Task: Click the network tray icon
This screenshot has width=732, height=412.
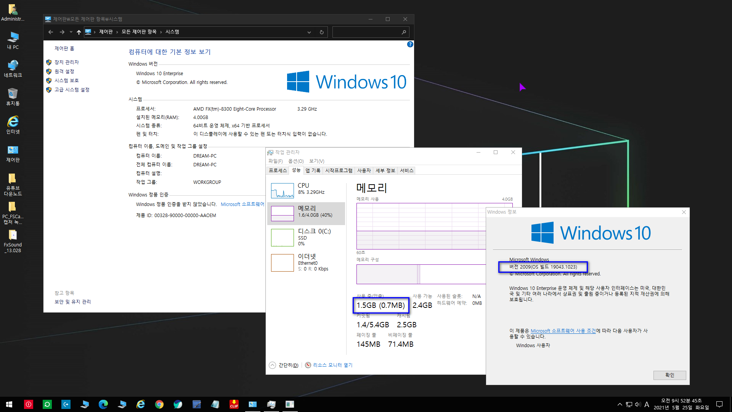Action: pyautogui.click(x=629, y=404)
